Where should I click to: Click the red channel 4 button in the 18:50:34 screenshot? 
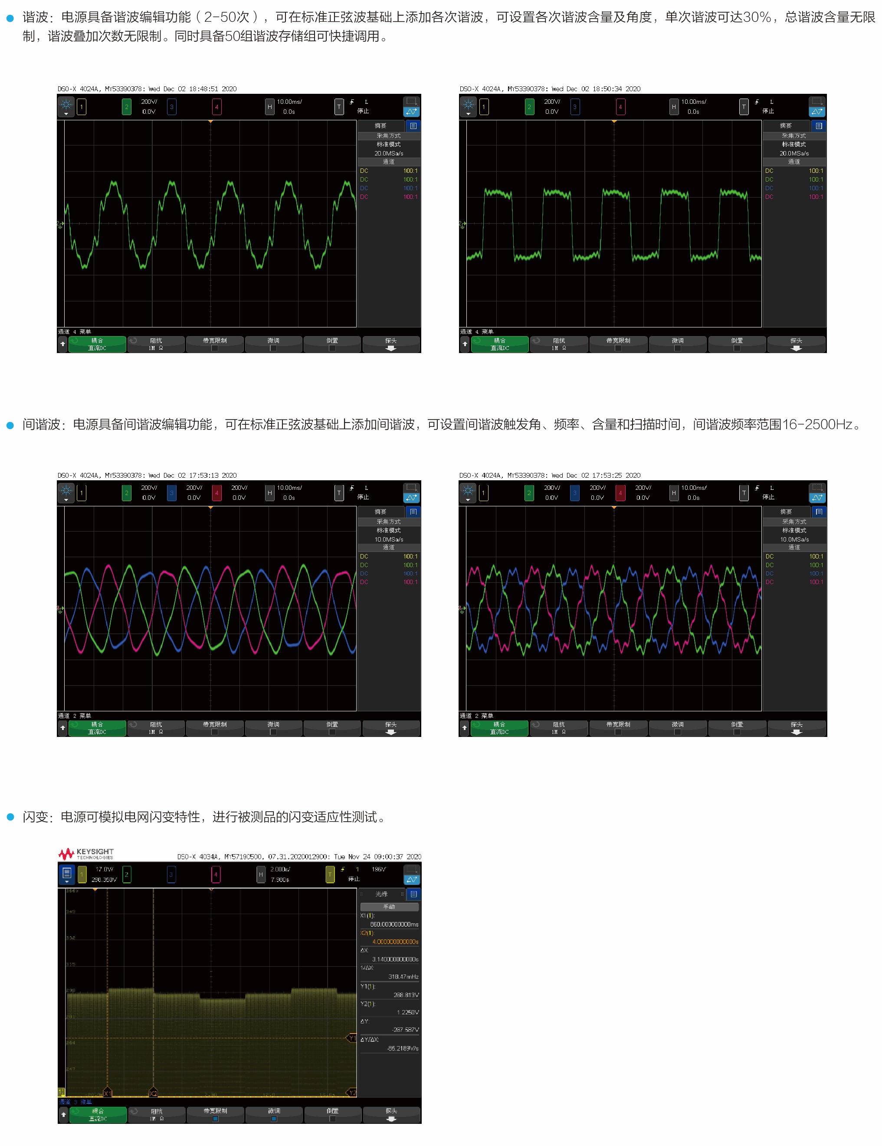[x=620, y=106]
